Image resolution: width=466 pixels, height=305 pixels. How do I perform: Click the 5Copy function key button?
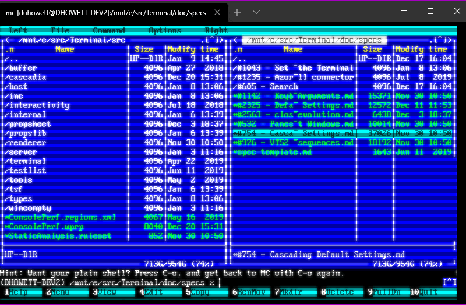pyautogui.click(x=197, y=292)
